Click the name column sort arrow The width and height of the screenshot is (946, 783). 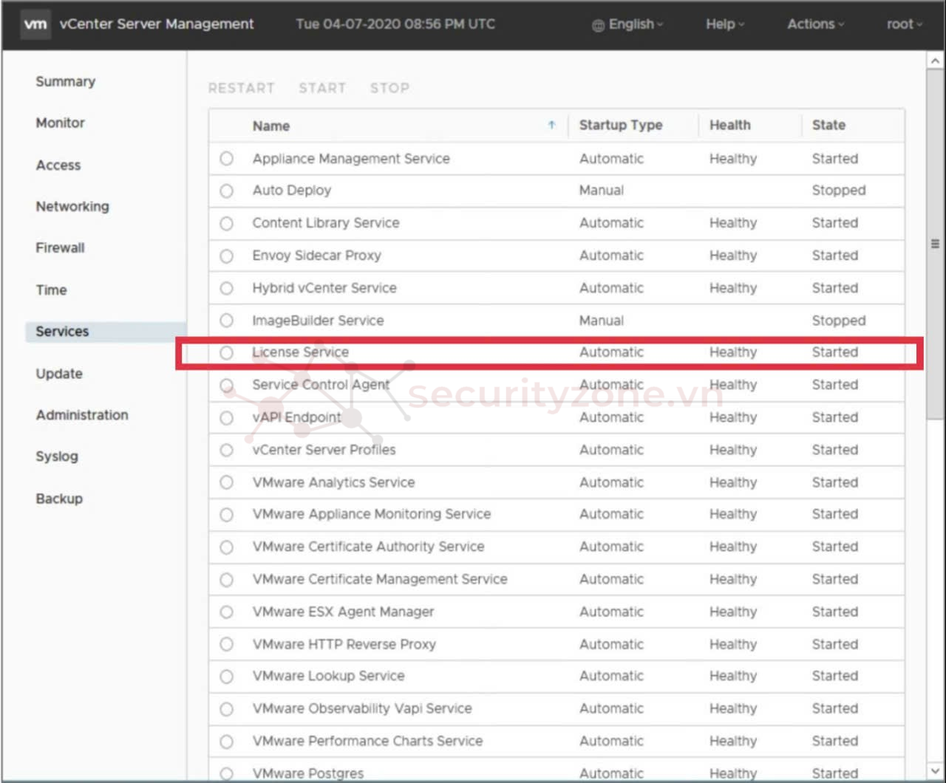[x=551, y=125]
